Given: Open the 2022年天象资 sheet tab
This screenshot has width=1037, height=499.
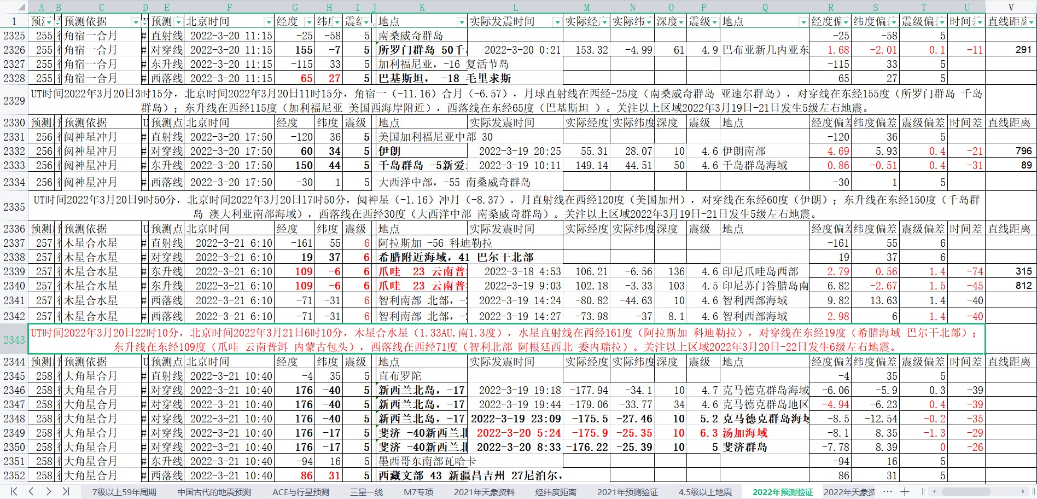Looking at the screenshot, I should coord(849,492).
